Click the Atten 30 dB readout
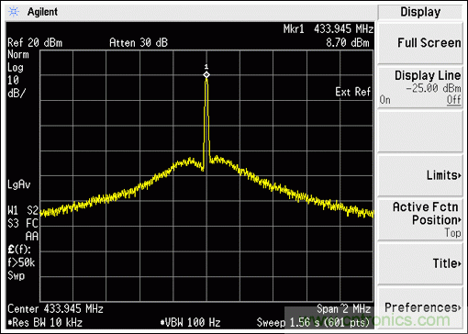This screenshot has height=334, width=468. tap(139, 43)
